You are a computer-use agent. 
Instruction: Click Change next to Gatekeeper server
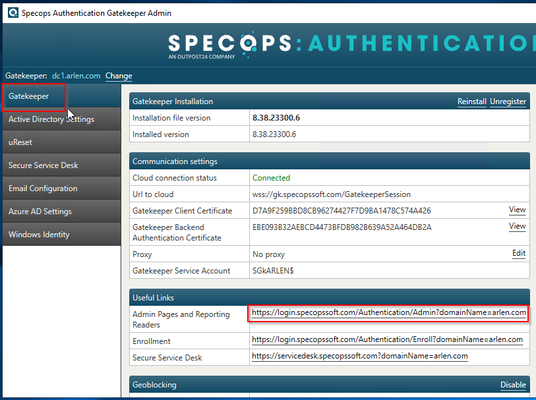tap(119, 76)
